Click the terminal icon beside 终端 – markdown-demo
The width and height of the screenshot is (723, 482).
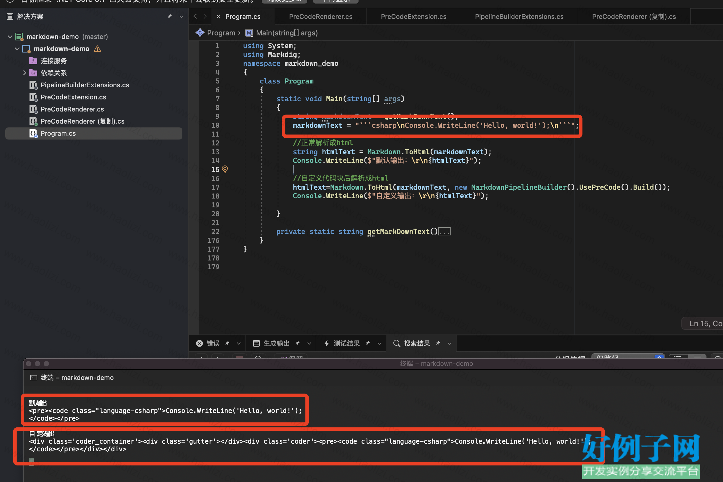tap(34, 378)
